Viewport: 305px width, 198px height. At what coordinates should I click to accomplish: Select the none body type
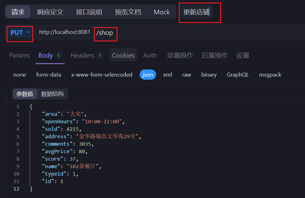point(20,75)
